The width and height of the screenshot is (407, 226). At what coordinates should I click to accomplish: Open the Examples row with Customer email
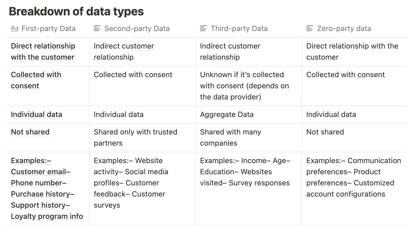[47, 188]
